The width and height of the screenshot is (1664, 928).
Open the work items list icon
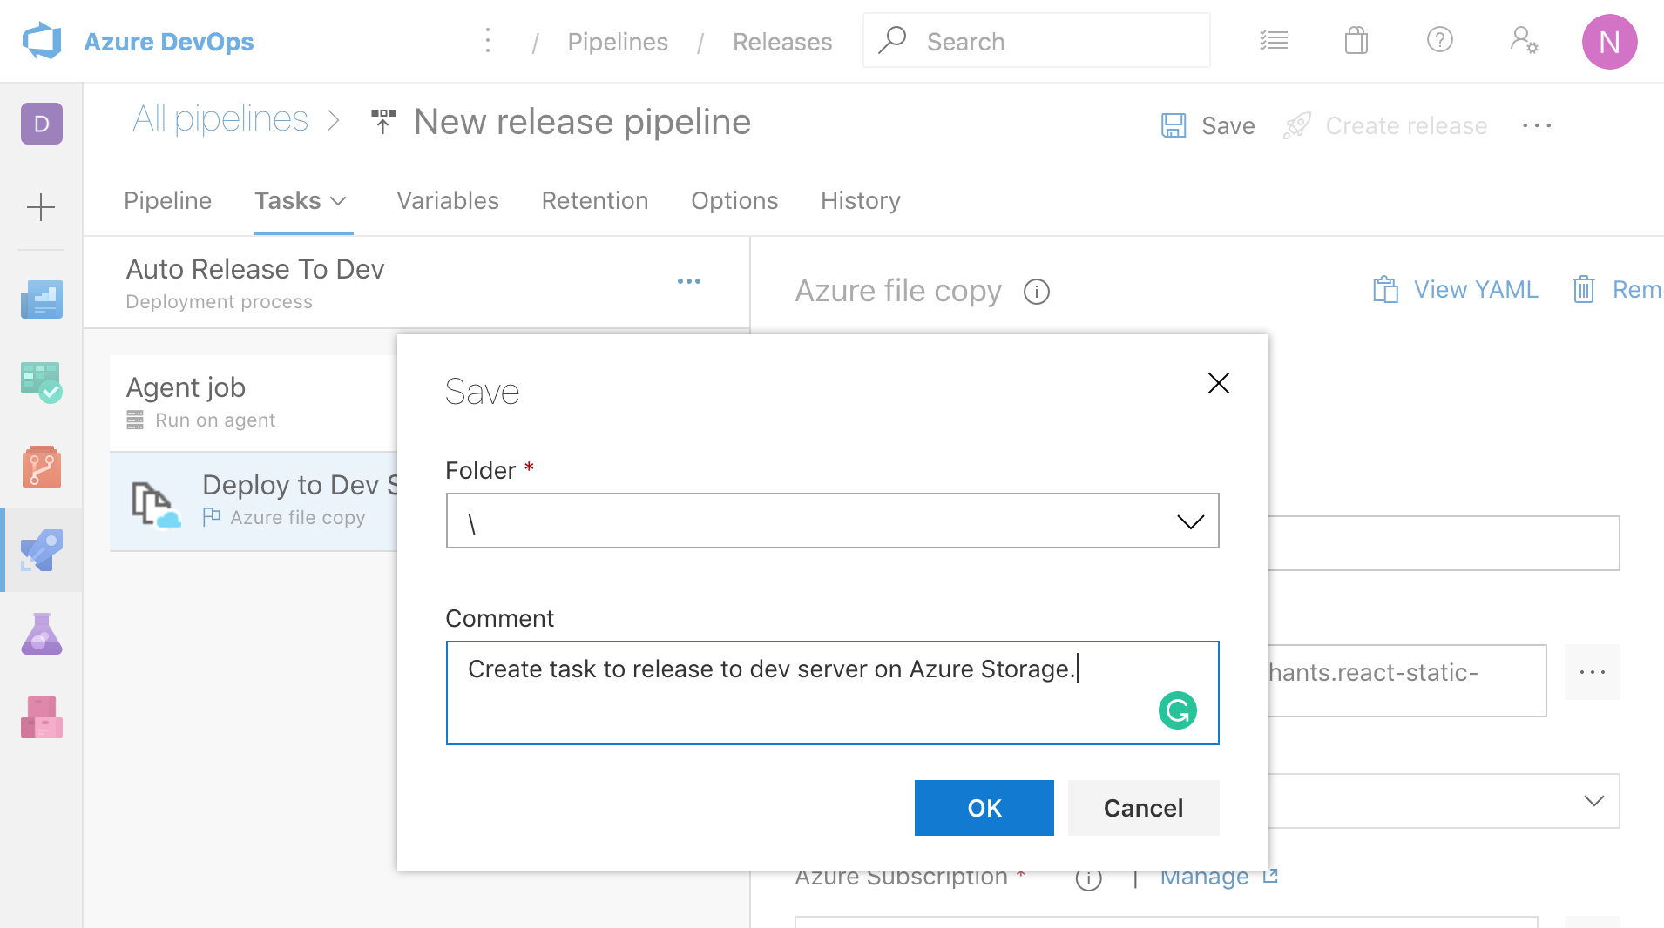[1274, 40]
